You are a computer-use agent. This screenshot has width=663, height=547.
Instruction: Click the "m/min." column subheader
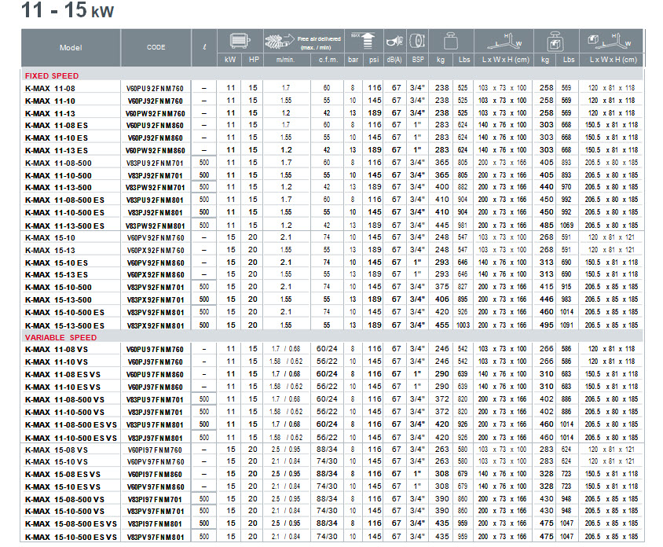click(285, 60)
